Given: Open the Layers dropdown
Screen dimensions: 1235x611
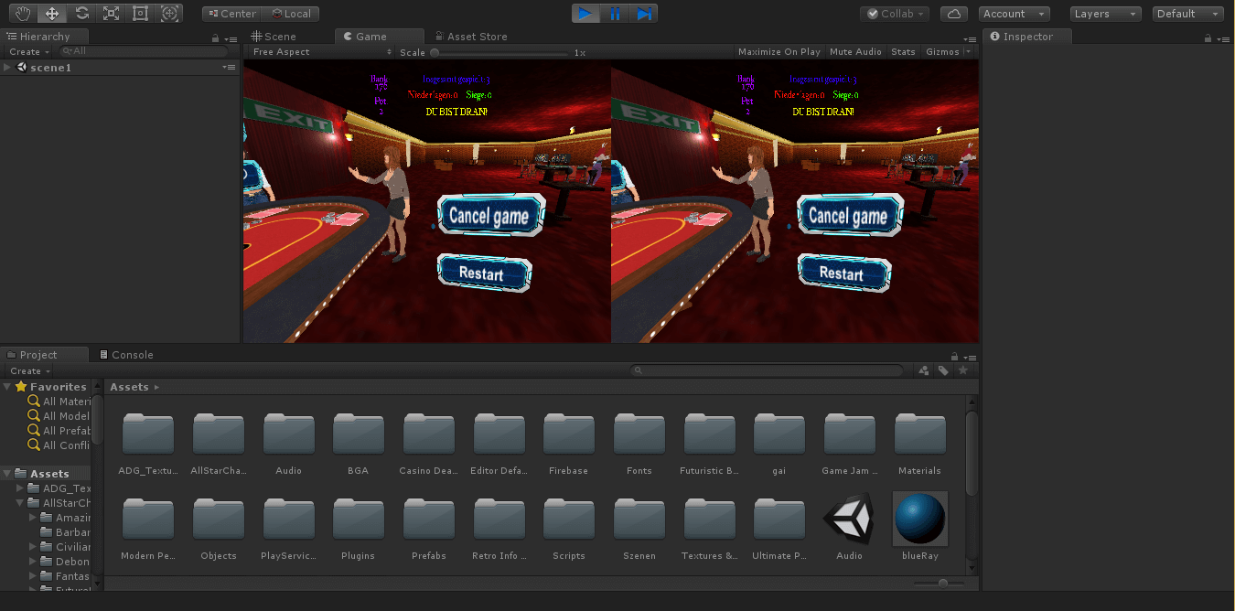Looking at the screenshot, I should coord(1105,14).
